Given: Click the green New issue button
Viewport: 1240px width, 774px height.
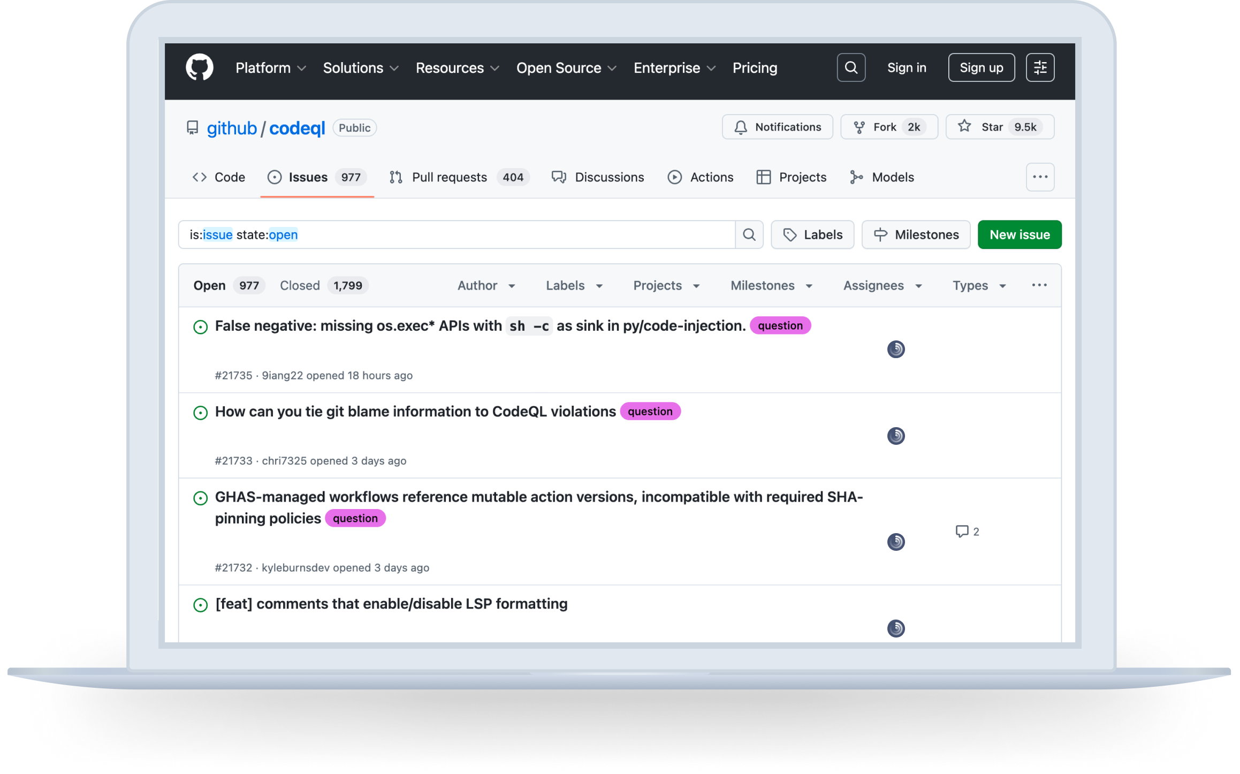Looking at the screenshot, I should 1019,234.
